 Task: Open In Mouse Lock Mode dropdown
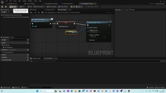pos(98,37)
